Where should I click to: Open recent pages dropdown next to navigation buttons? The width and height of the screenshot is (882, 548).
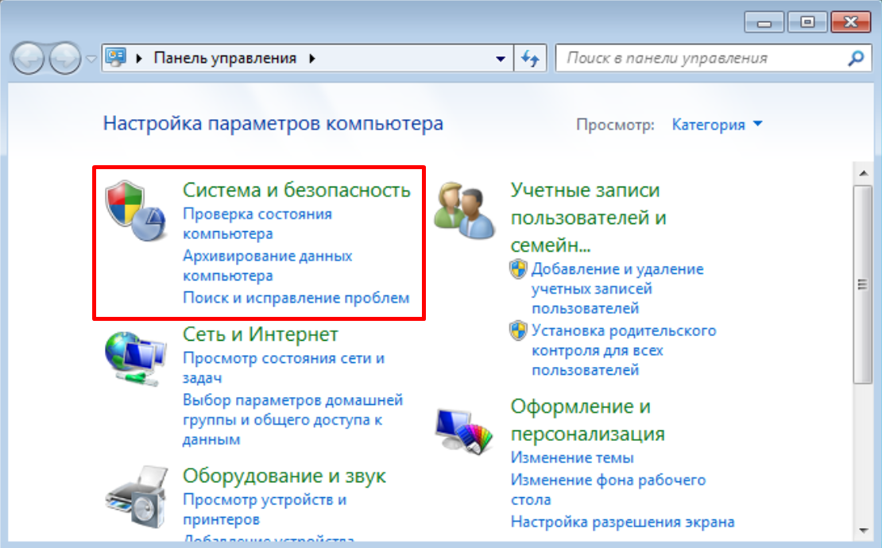[x=91, y=60]
